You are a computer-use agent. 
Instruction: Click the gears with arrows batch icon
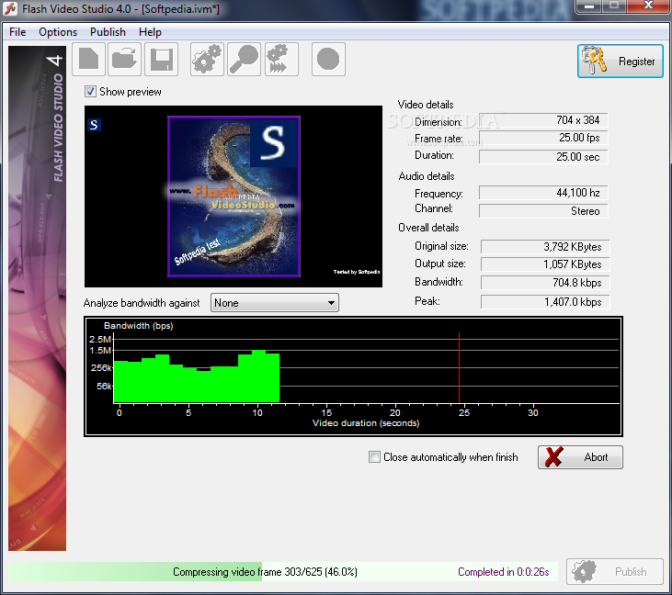click(281, 59)
